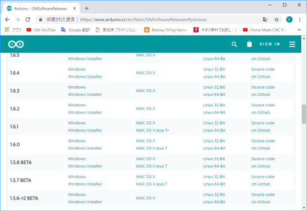Click the URL address field

click(x=143, y=20)
